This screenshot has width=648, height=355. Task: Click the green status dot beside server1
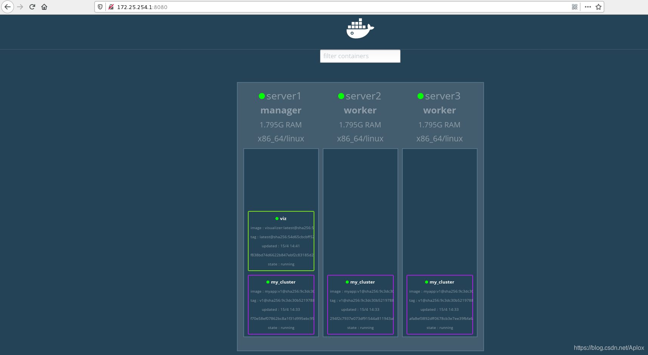point(261,96)
